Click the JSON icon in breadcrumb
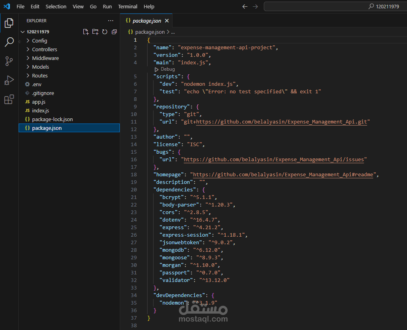The width and height of the screenshot is (407, 330). [131, 32]
